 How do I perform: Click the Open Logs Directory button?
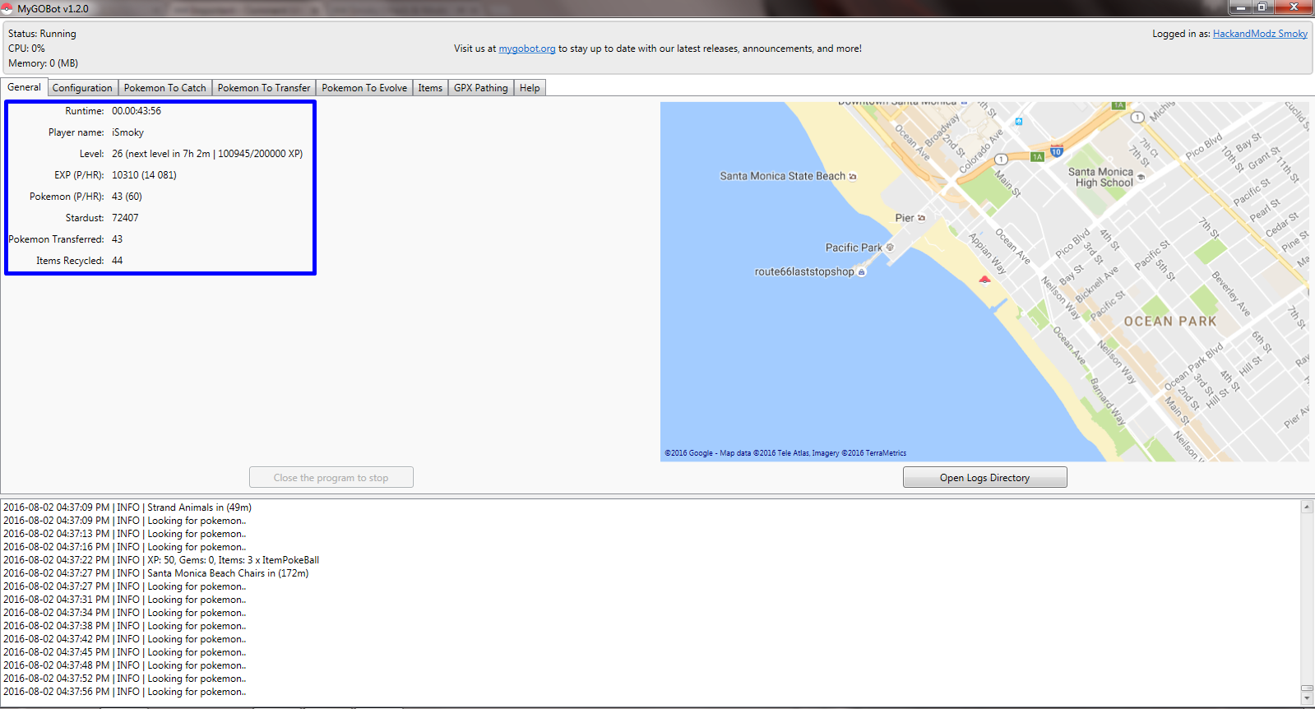(x=985, y=478)
